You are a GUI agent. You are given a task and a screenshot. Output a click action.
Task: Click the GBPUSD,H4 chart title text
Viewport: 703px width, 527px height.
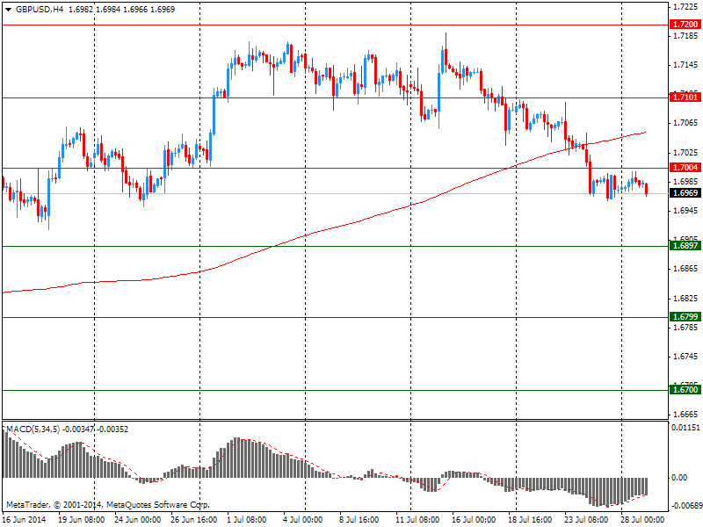coord(40,10)
